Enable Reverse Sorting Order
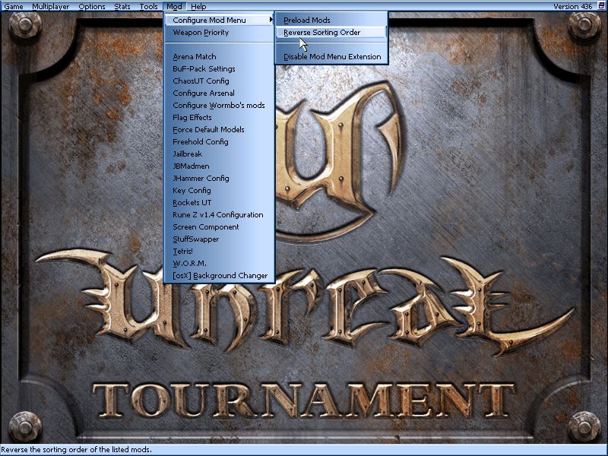This screenshot has height=456, width=608. point(322,33)
